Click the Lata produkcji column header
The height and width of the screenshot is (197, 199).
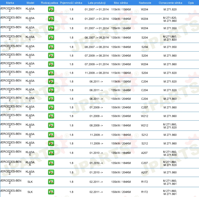tap(97, 3)
